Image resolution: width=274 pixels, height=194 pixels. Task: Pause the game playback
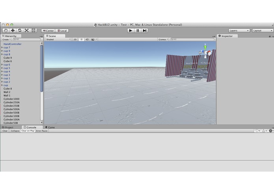138,31
